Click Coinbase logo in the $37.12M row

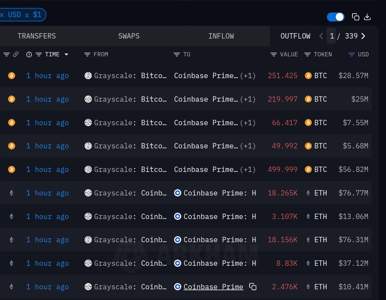point(178,263)
